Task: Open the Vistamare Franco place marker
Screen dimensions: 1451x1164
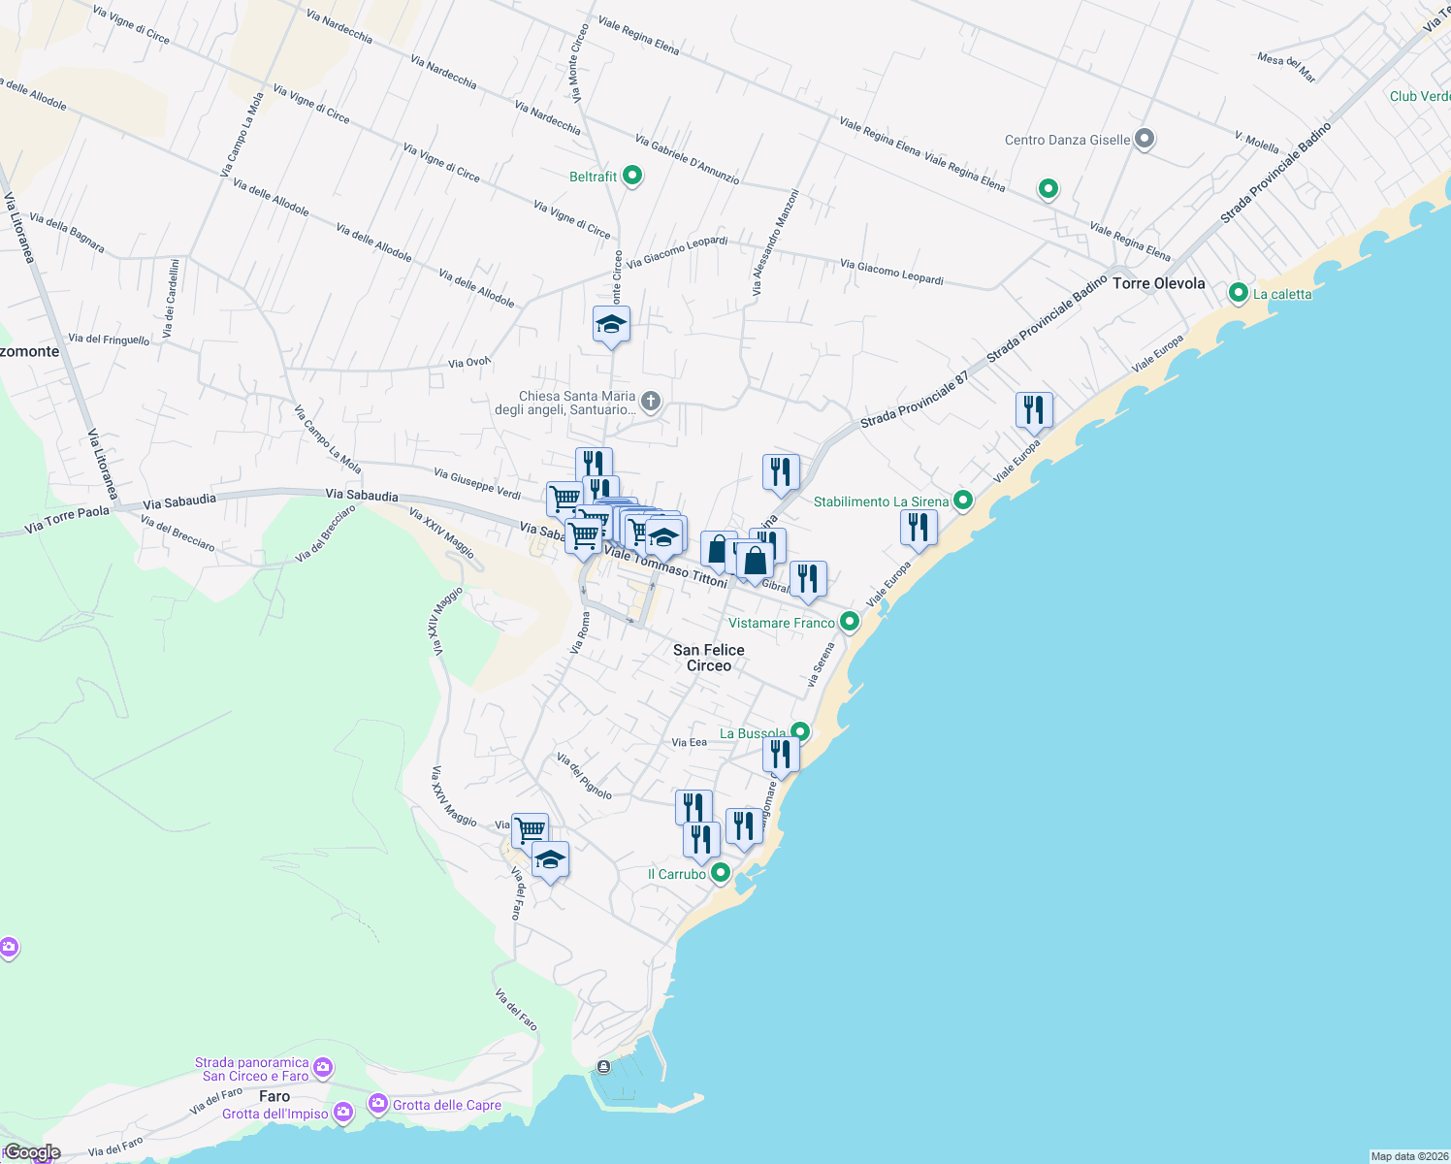Action: click(x=851, y=623)
